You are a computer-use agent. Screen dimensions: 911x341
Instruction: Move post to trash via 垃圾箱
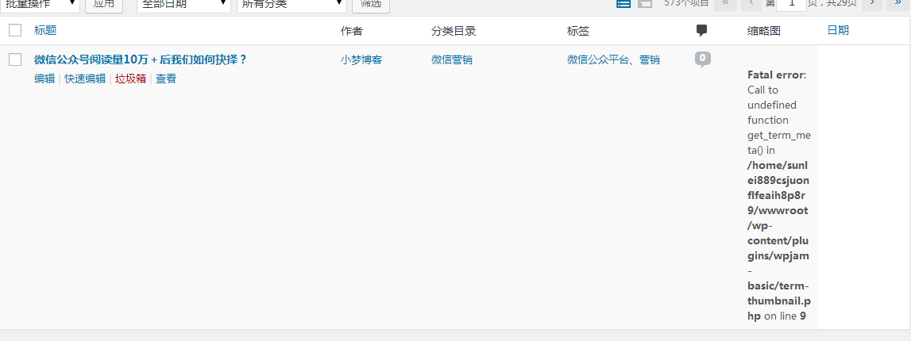coord(130,79)
